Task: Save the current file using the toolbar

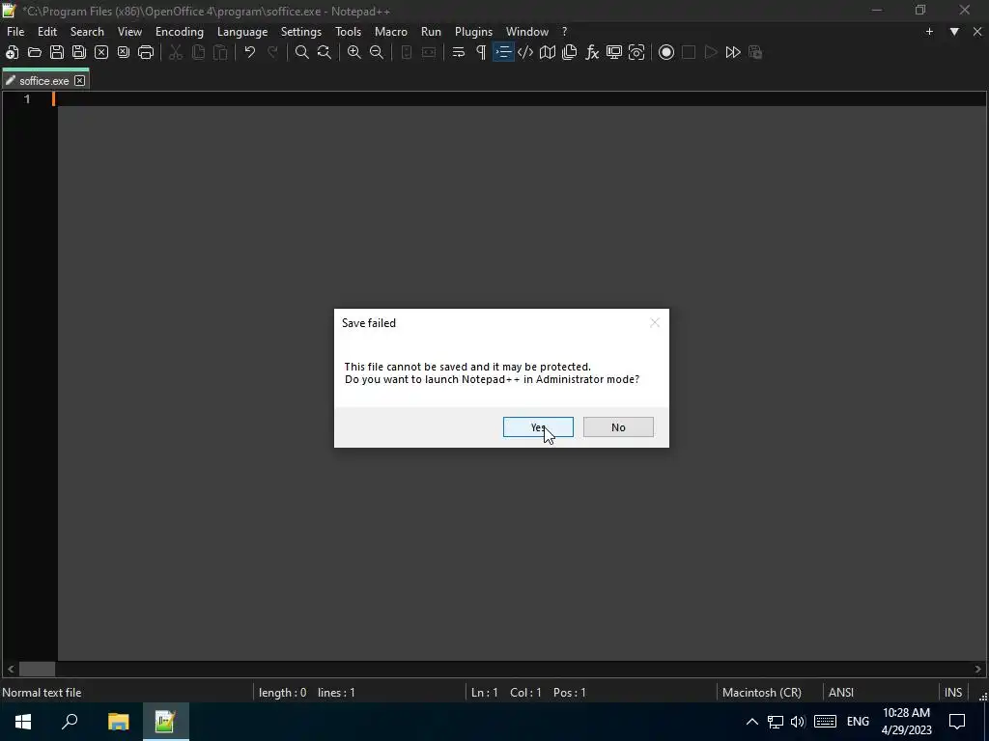Action: [x=57, y=52]
